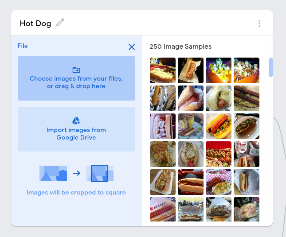Select second thumbnail in the first row

point(191,70)
